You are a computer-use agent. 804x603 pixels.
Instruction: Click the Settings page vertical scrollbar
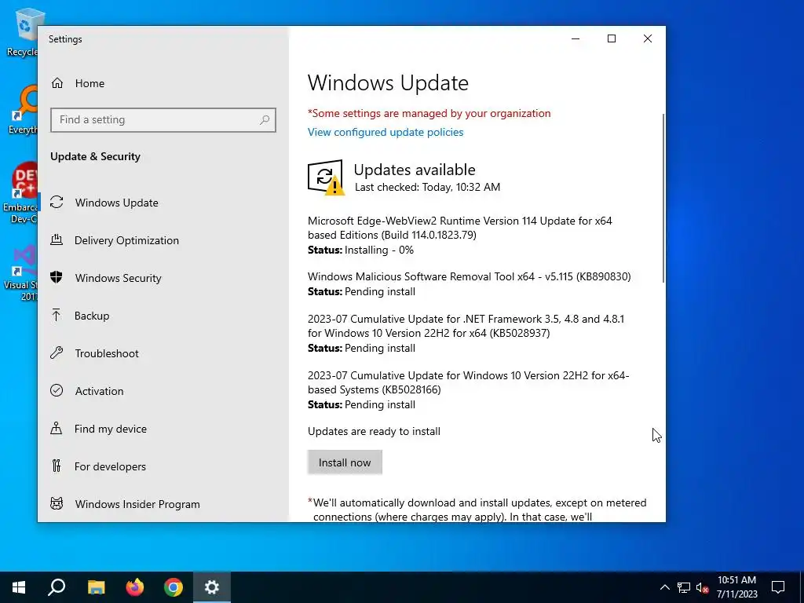click(663, 198)
